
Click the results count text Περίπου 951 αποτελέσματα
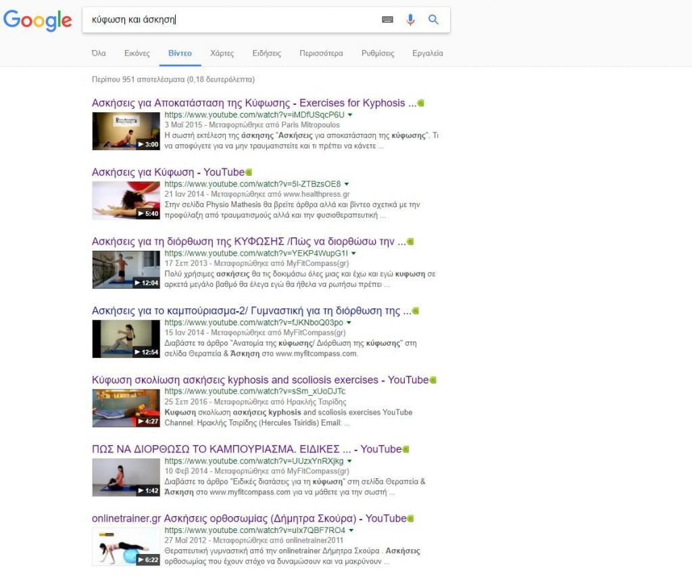pos(173,80)
